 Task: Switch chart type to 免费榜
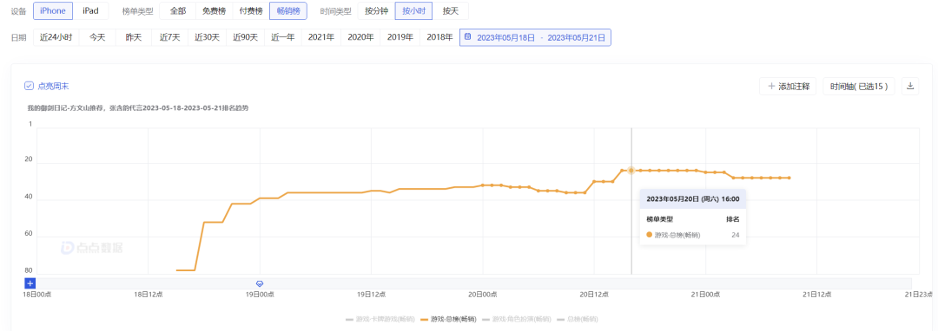(x=215, y=10)
